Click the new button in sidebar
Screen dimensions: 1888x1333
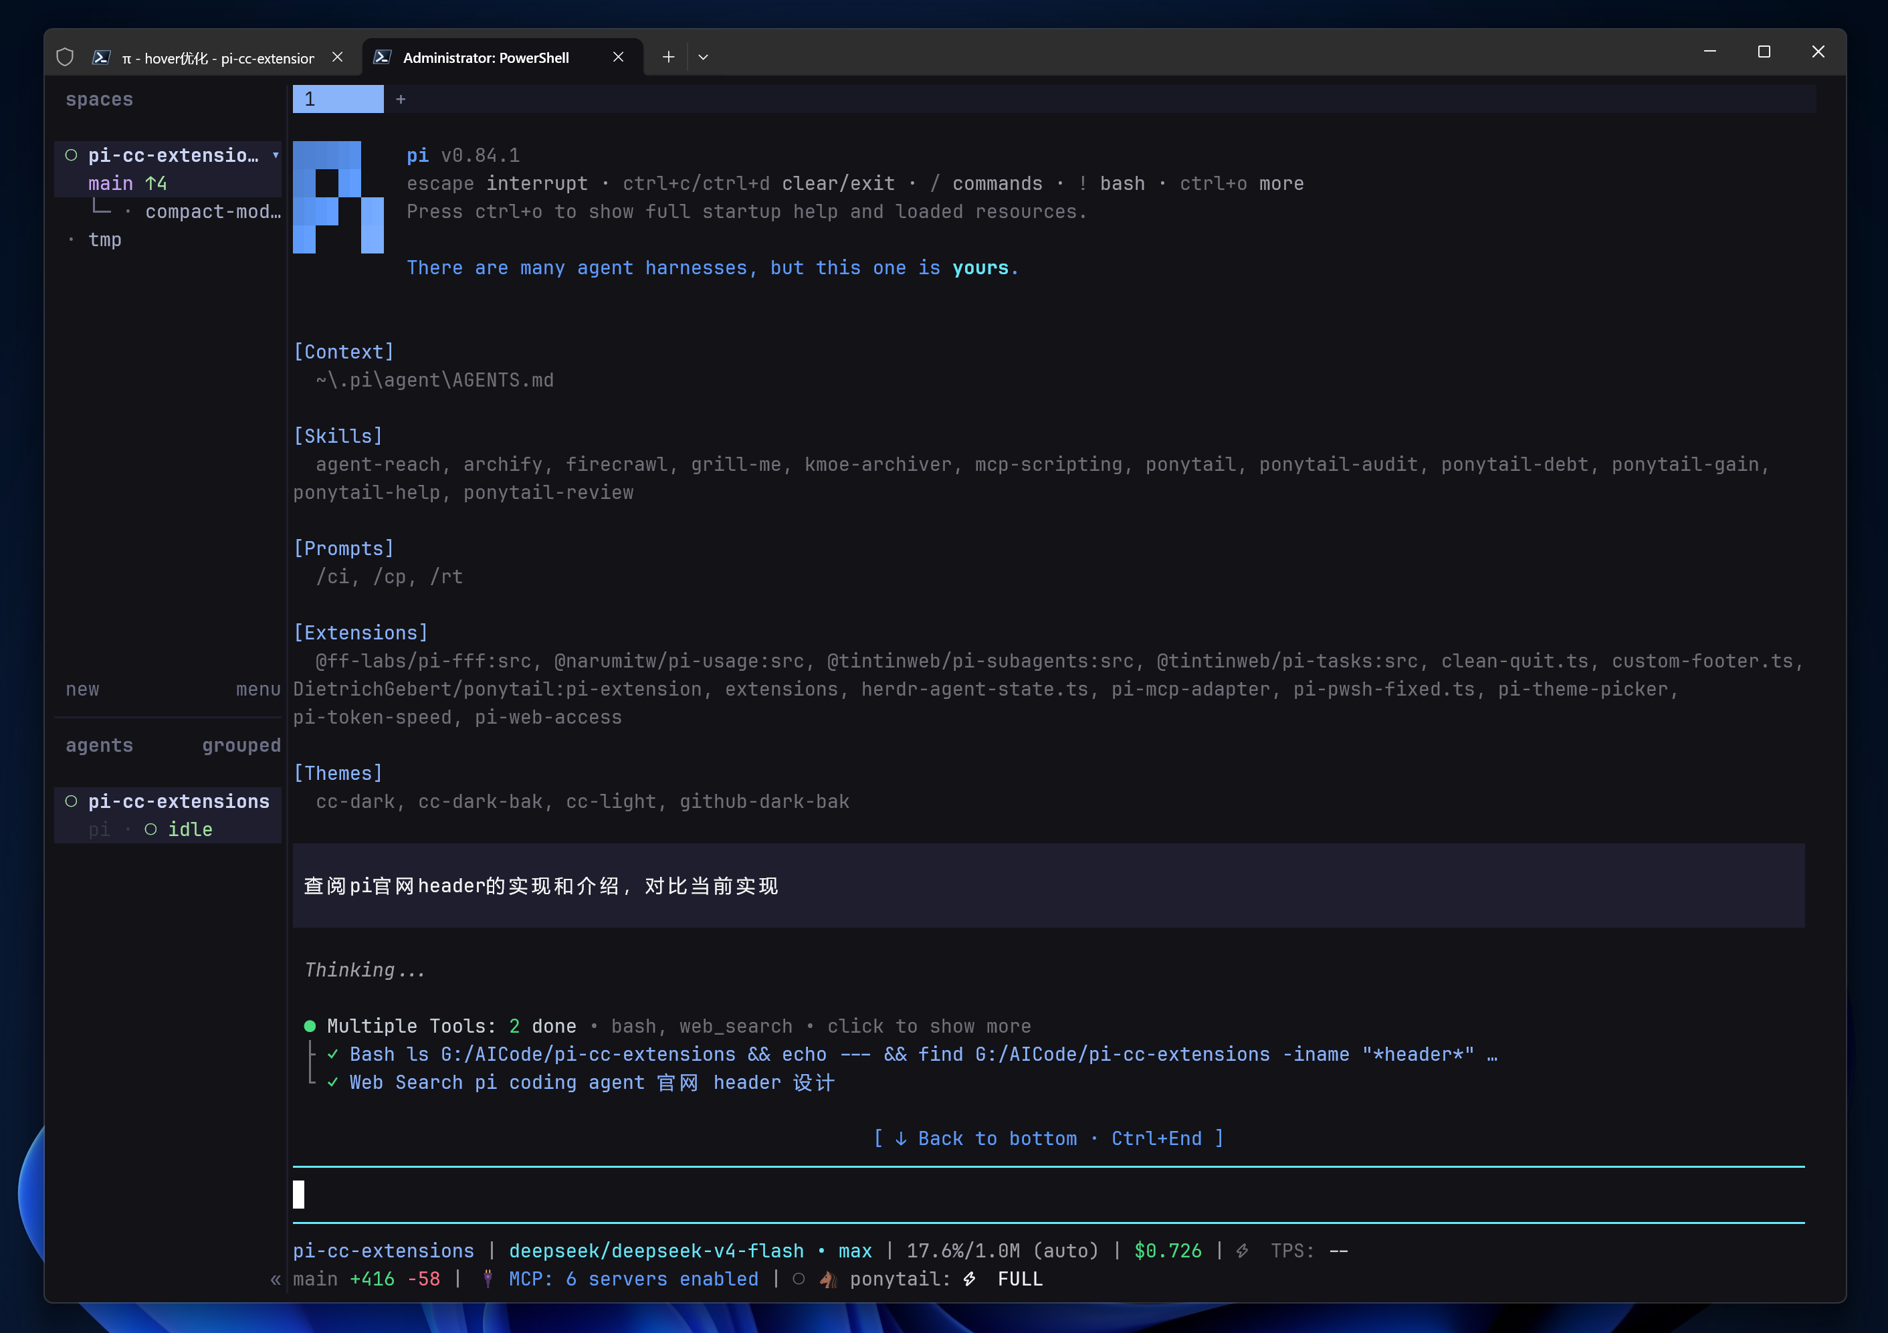point(82,689)
